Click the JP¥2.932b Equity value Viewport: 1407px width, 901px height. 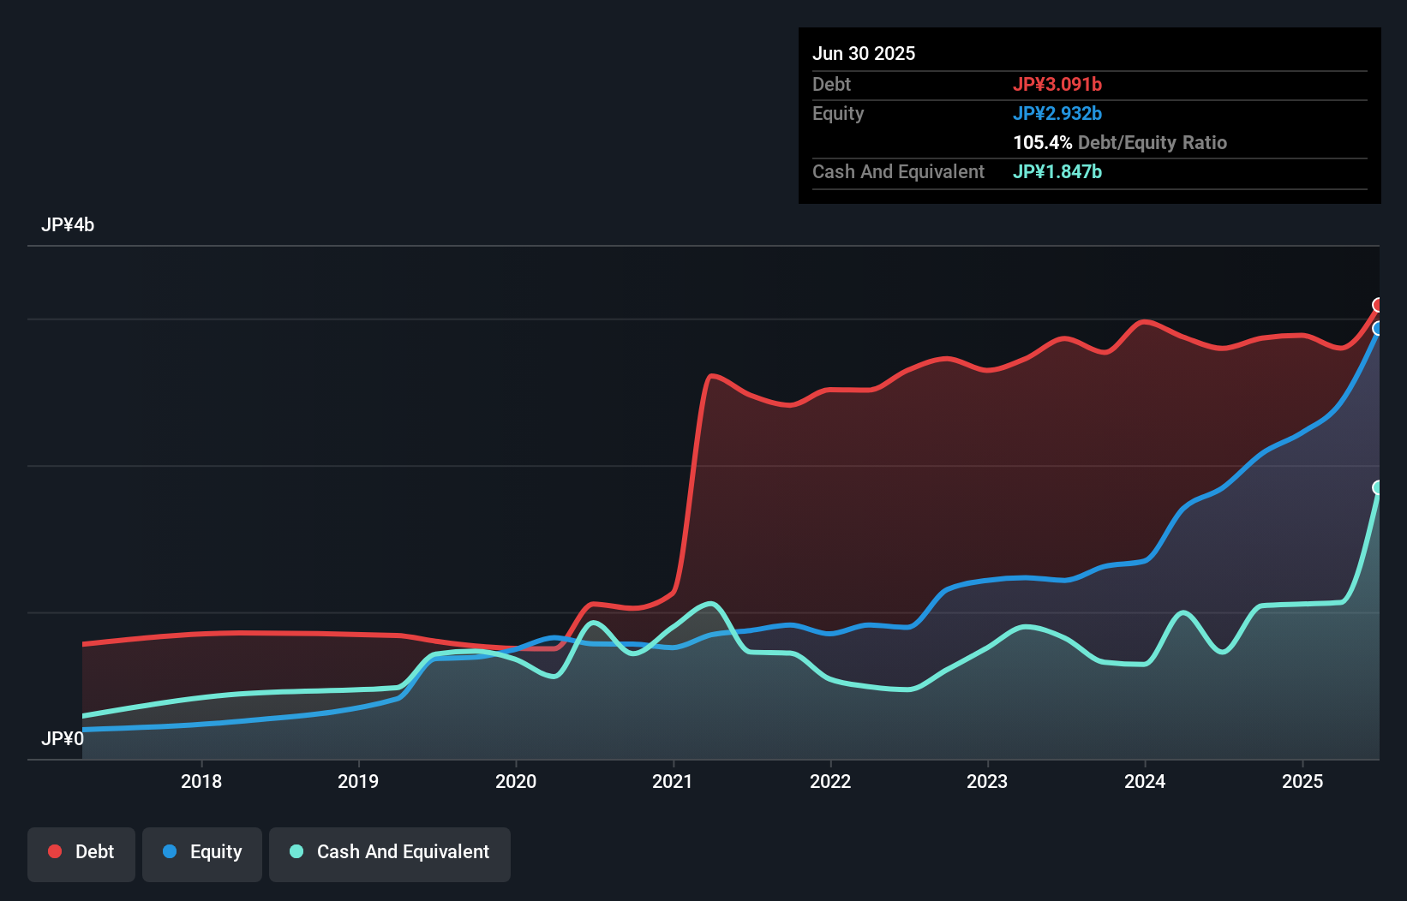click(1058, 113)
